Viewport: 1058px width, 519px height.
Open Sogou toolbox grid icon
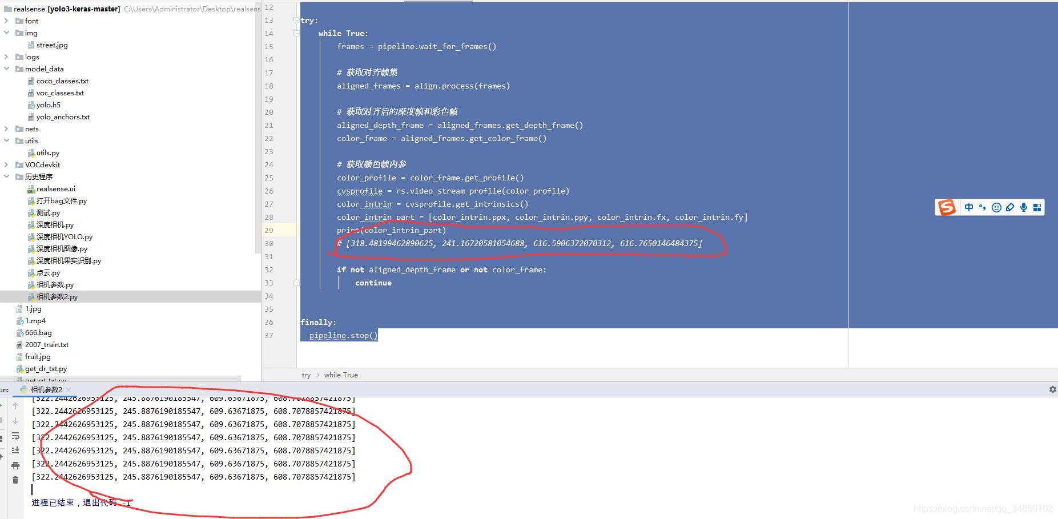click(1037, 207)
